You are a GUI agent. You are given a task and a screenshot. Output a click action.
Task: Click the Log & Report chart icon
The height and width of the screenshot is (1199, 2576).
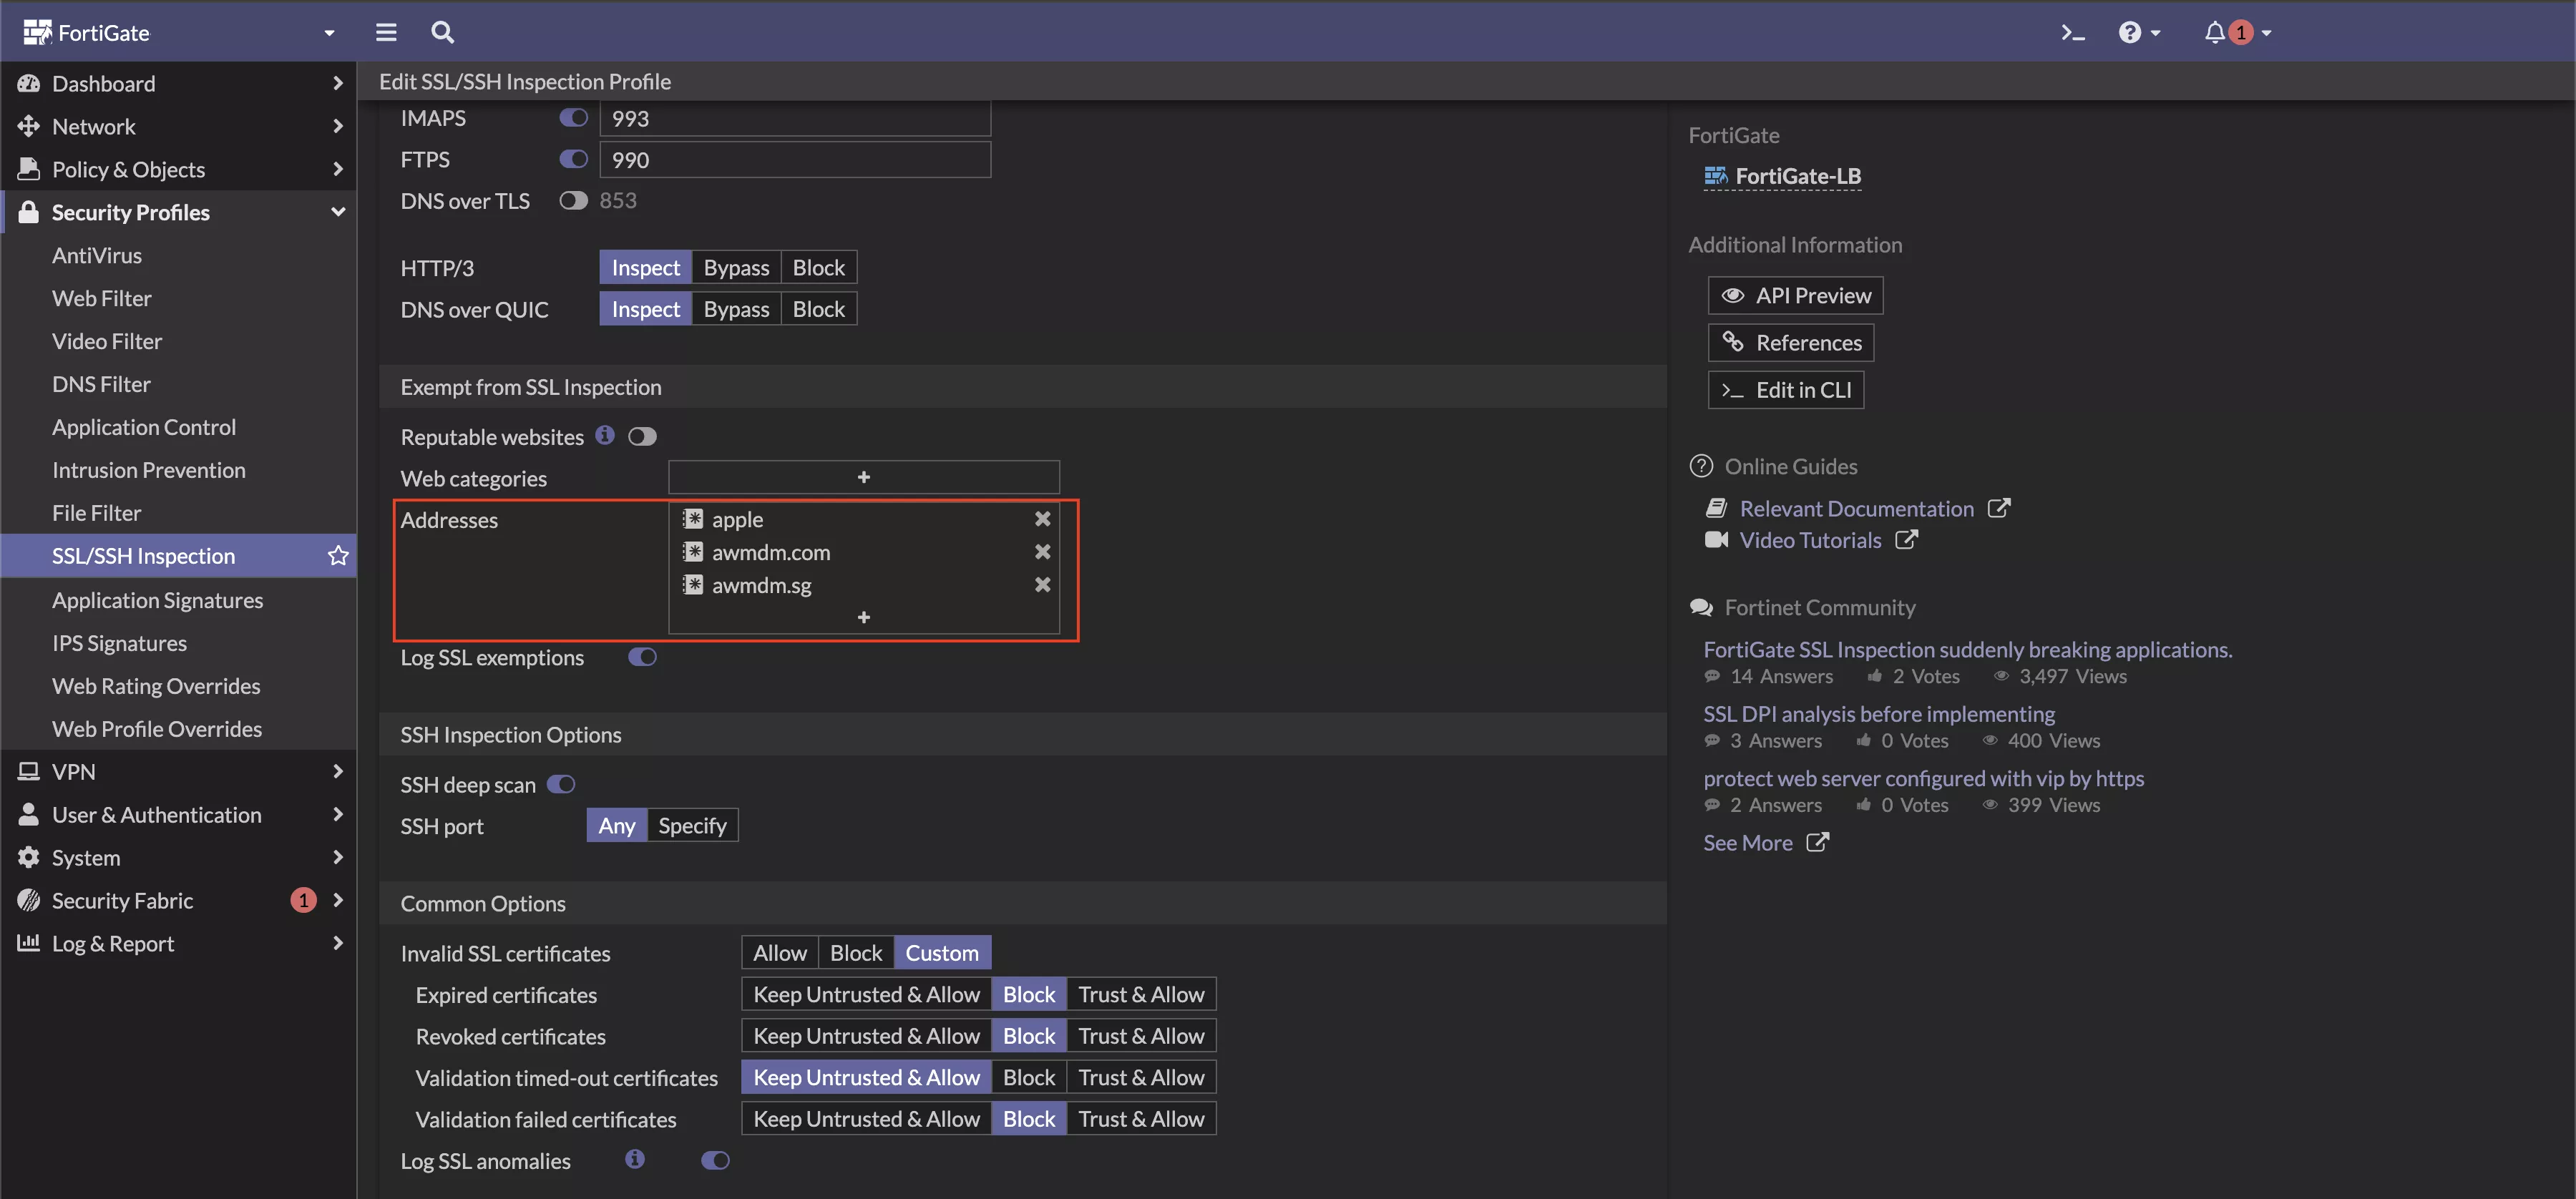click(29, 943)
